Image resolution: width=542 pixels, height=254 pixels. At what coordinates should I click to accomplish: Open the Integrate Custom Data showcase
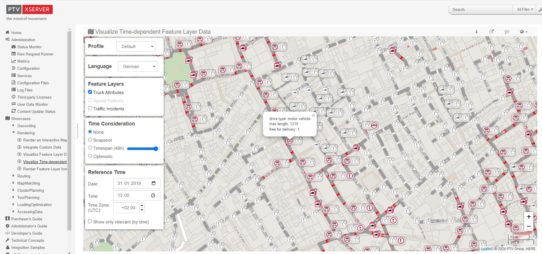tap(42, 147)
